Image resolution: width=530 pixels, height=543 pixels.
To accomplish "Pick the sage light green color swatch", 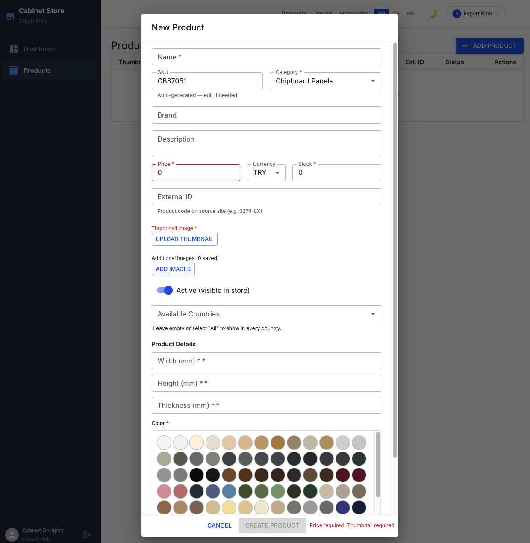I will point(278,491).
